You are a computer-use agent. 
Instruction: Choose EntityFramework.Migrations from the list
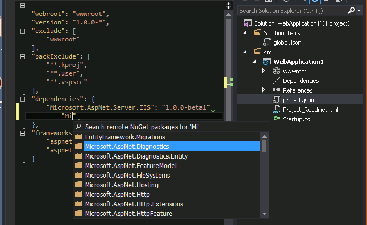coord(125,137)
